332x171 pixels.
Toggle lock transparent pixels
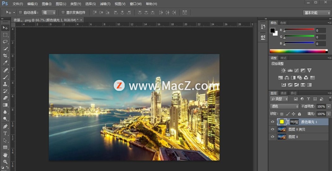coord(281,114)
